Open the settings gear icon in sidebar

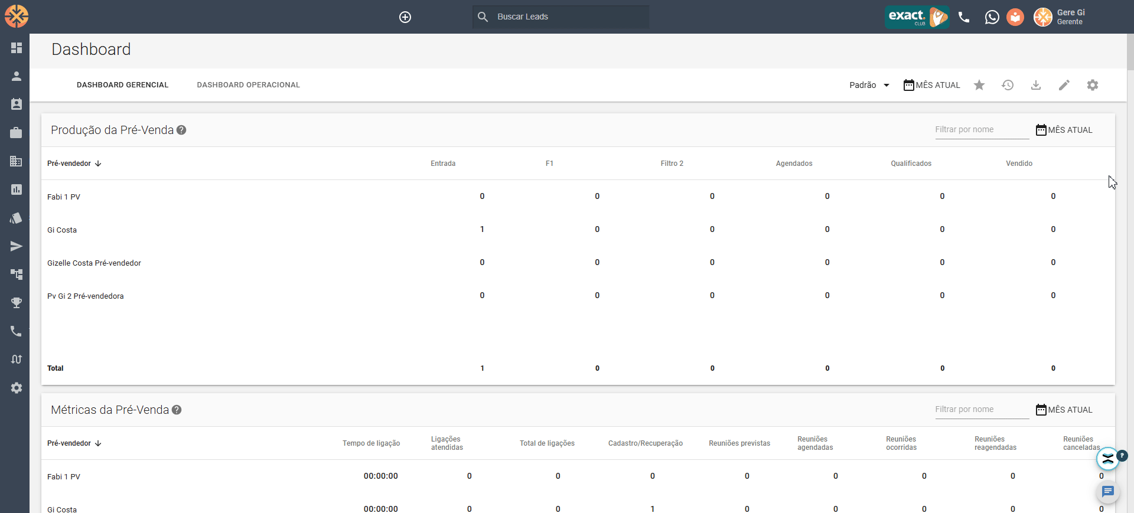pos(17,388)
